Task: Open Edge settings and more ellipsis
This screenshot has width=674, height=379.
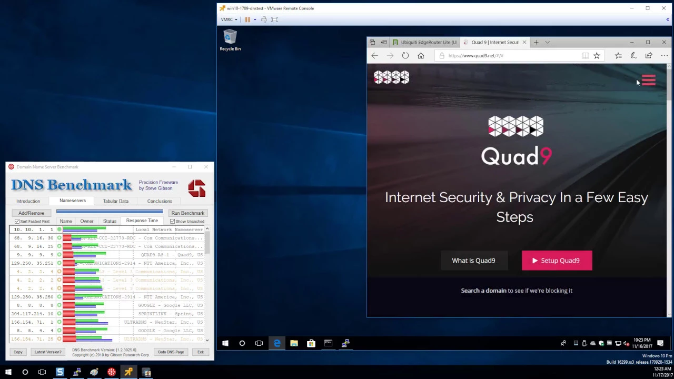Action: click(x=664, y=56)
